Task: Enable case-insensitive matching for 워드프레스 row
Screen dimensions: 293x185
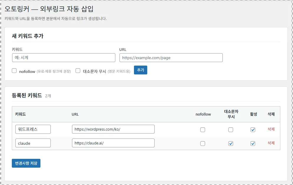Action: (x=230, y=129)
